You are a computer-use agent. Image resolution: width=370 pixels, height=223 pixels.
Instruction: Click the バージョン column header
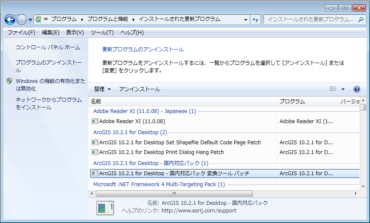(349, 102)
